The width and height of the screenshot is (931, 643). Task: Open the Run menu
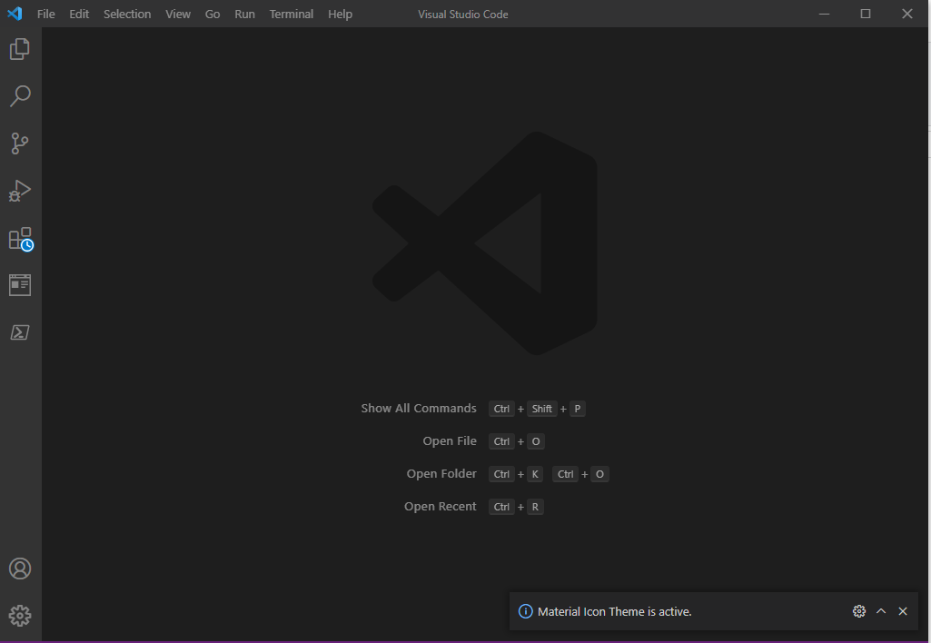[244, 14]
